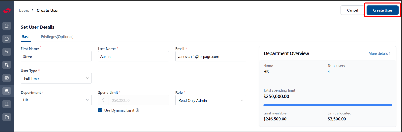Open the Home sidebar icon
The image size is (402, 132).
(x=7, y=26)
